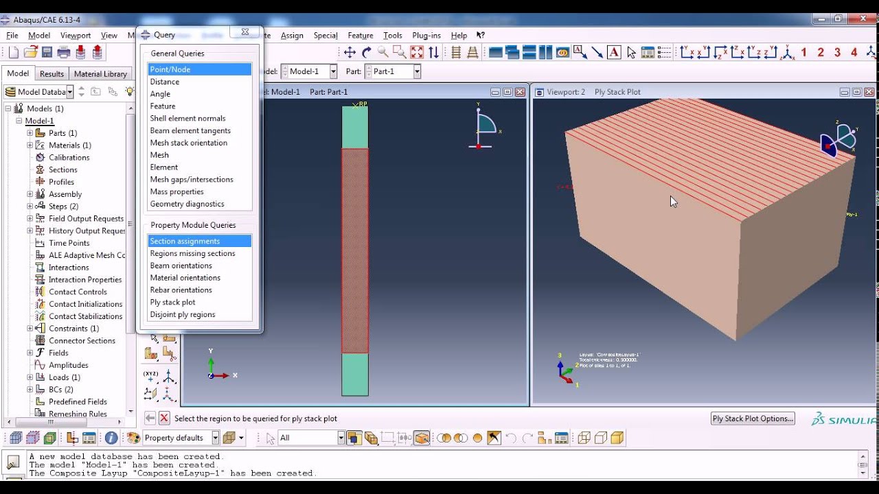Click the Ply Stack Plot Options button

(x=753, y=419)
